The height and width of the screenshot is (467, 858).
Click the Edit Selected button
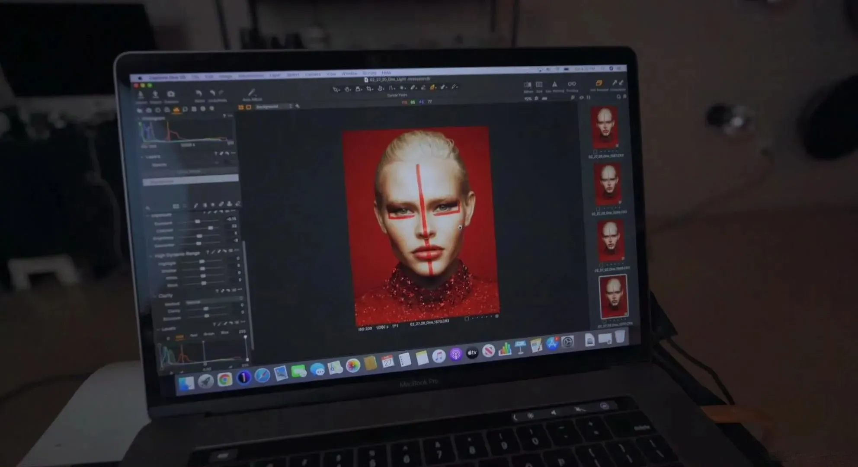599,83
